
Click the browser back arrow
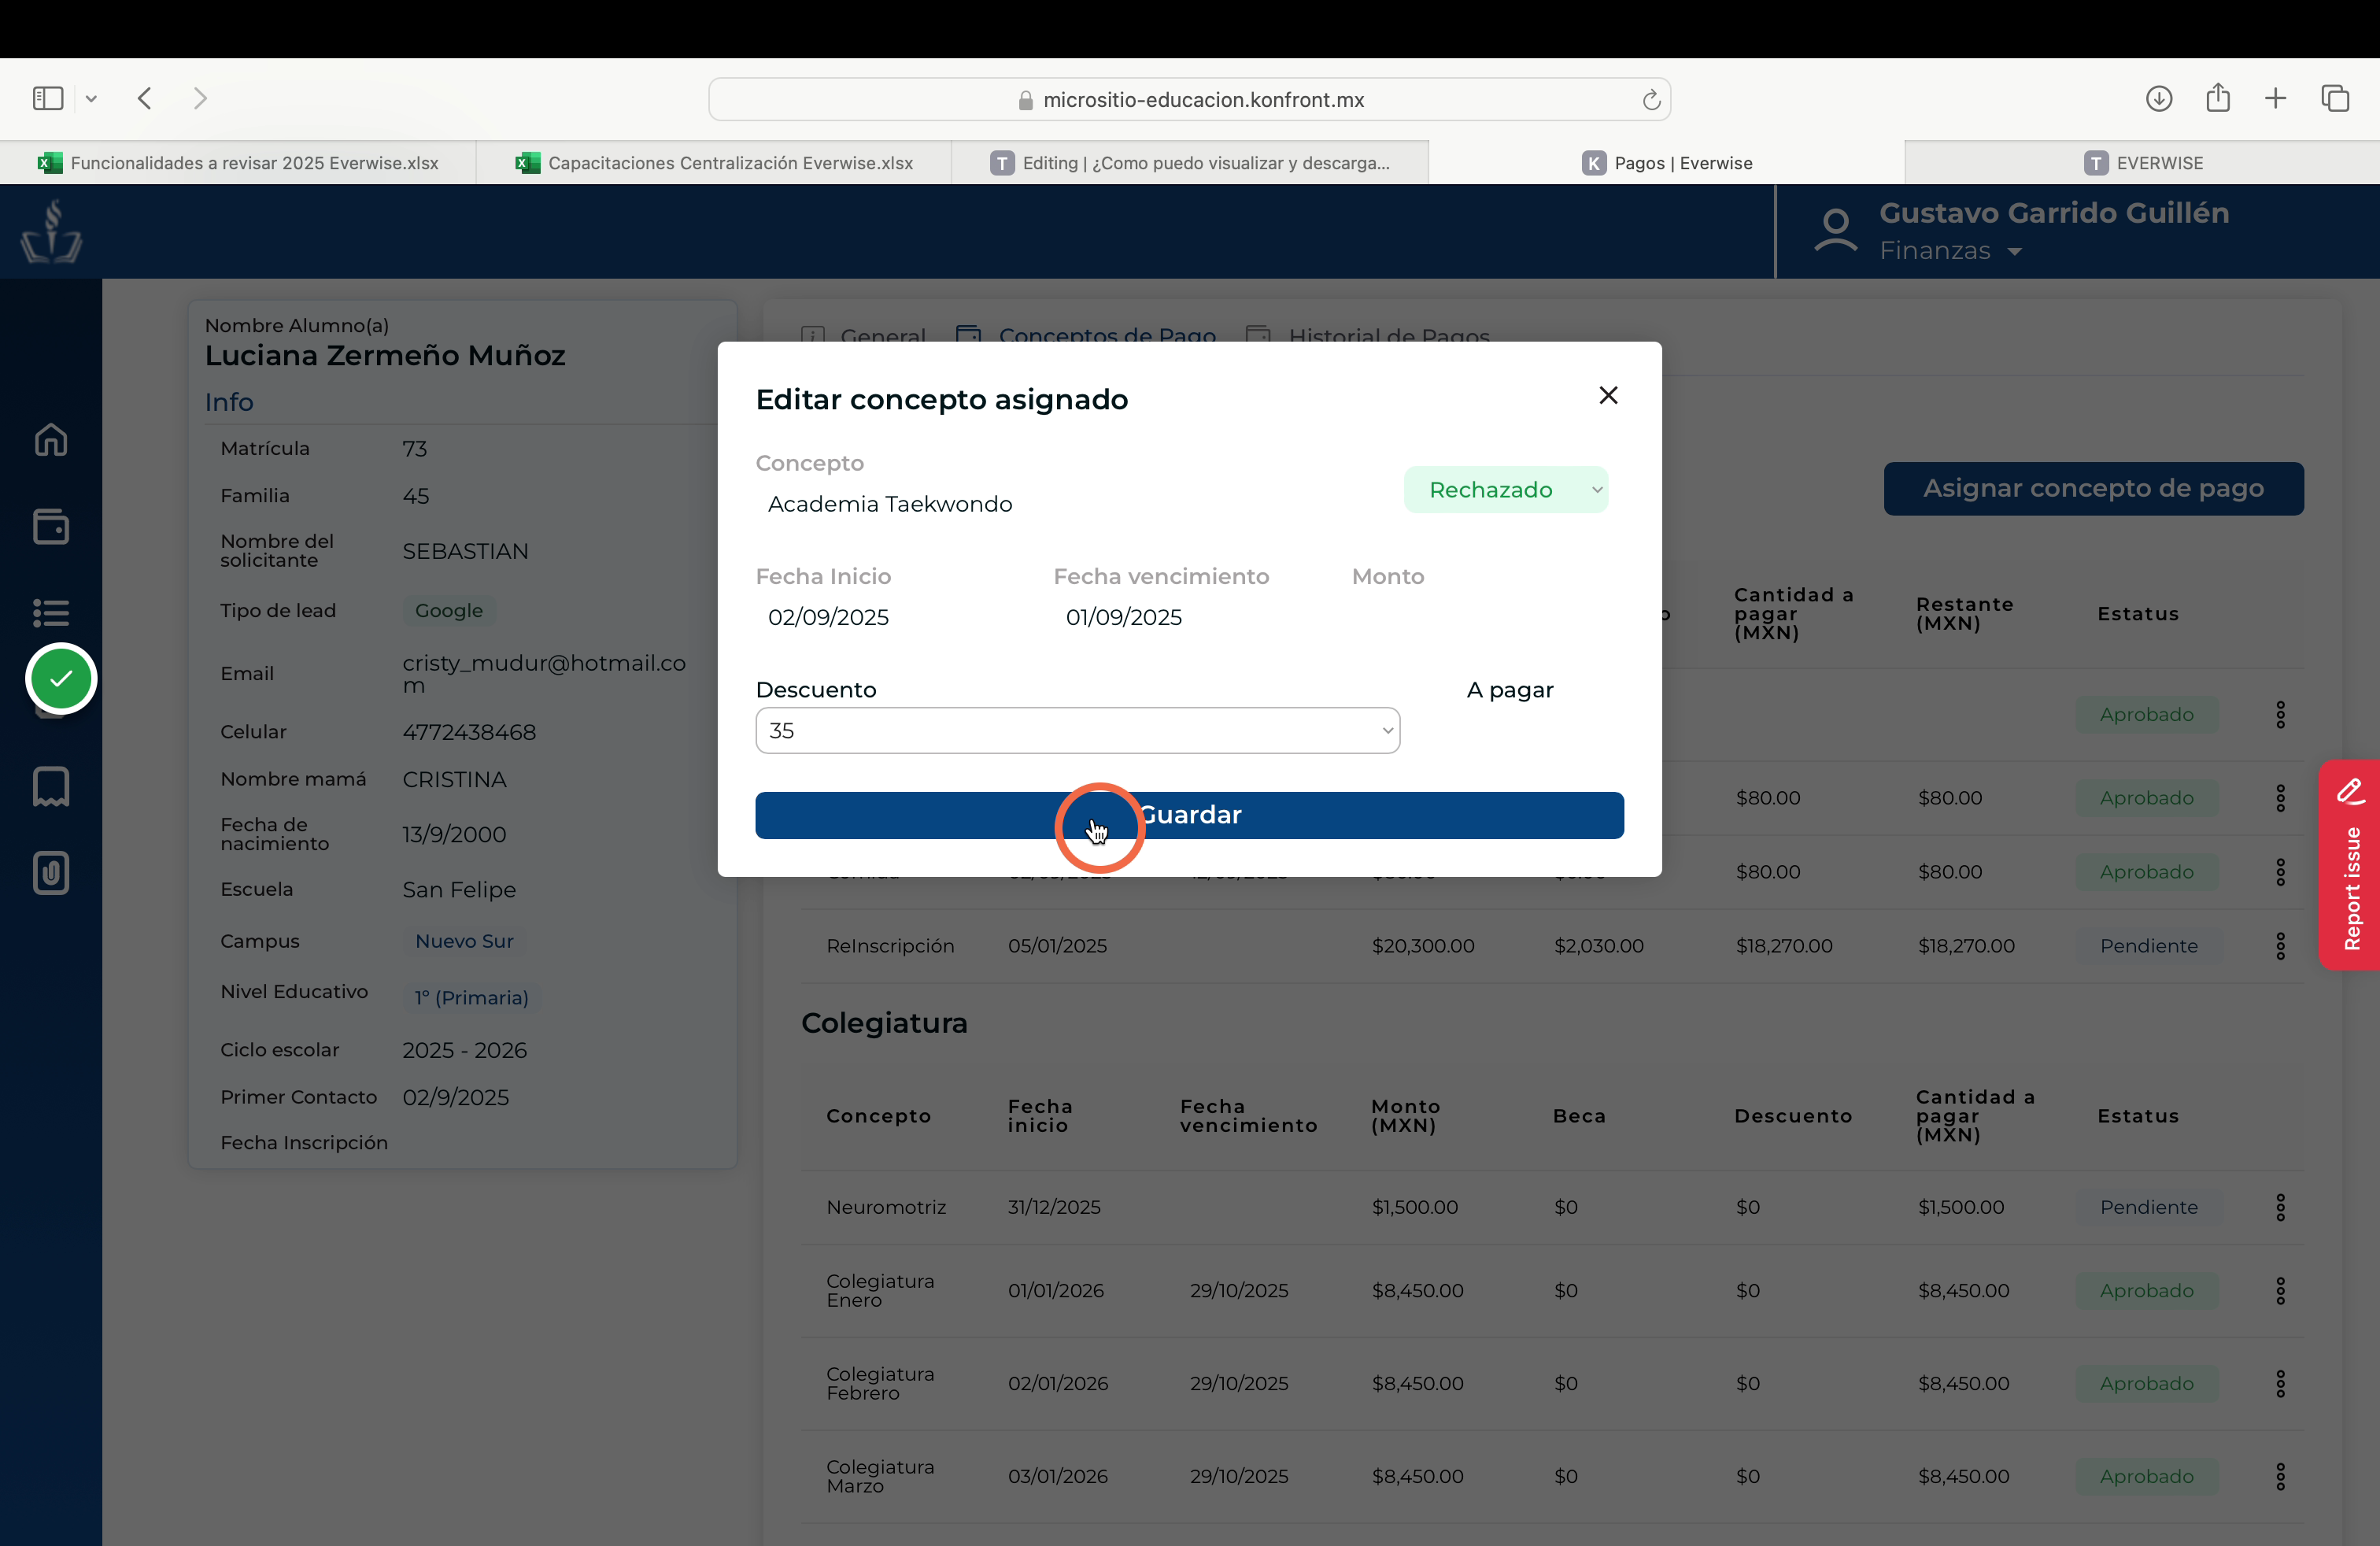(x=145, y=98)
